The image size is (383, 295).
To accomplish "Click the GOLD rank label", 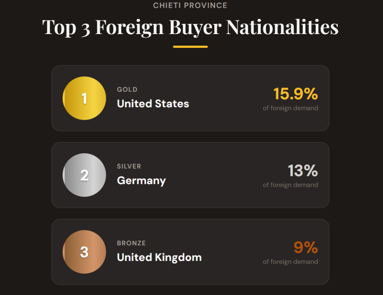I will [127, 89].
